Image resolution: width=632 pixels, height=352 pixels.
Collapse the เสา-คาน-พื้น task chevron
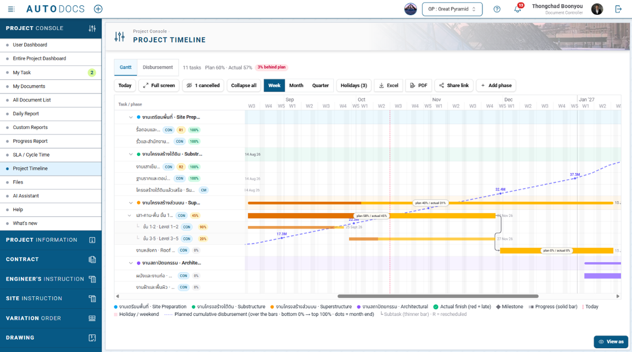(130, 215)
